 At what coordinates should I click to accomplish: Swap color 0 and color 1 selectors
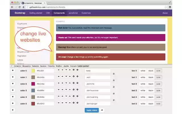coord(114,74)
